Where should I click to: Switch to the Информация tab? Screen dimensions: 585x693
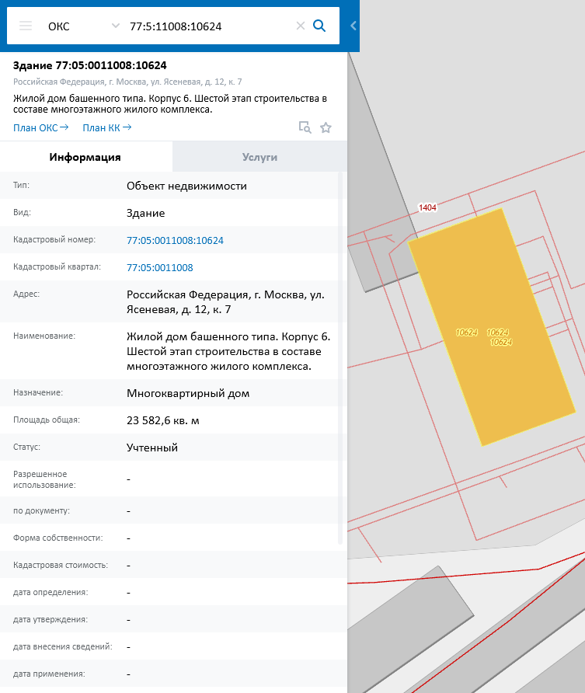(x=85, y=157)
